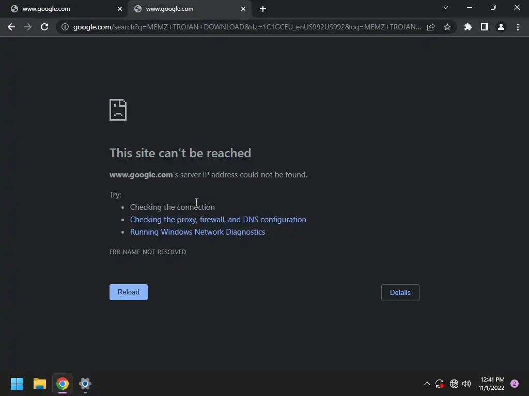Open File Explorer from the taskbar
Image resolution: width=529 pixels, height=396 pixels.
(39, 384)
